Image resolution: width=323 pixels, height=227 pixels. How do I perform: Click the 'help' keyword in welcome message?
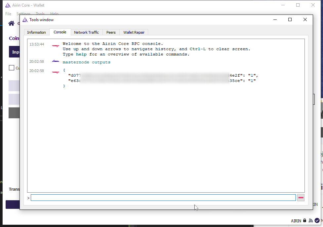click(x=81, y=54)
